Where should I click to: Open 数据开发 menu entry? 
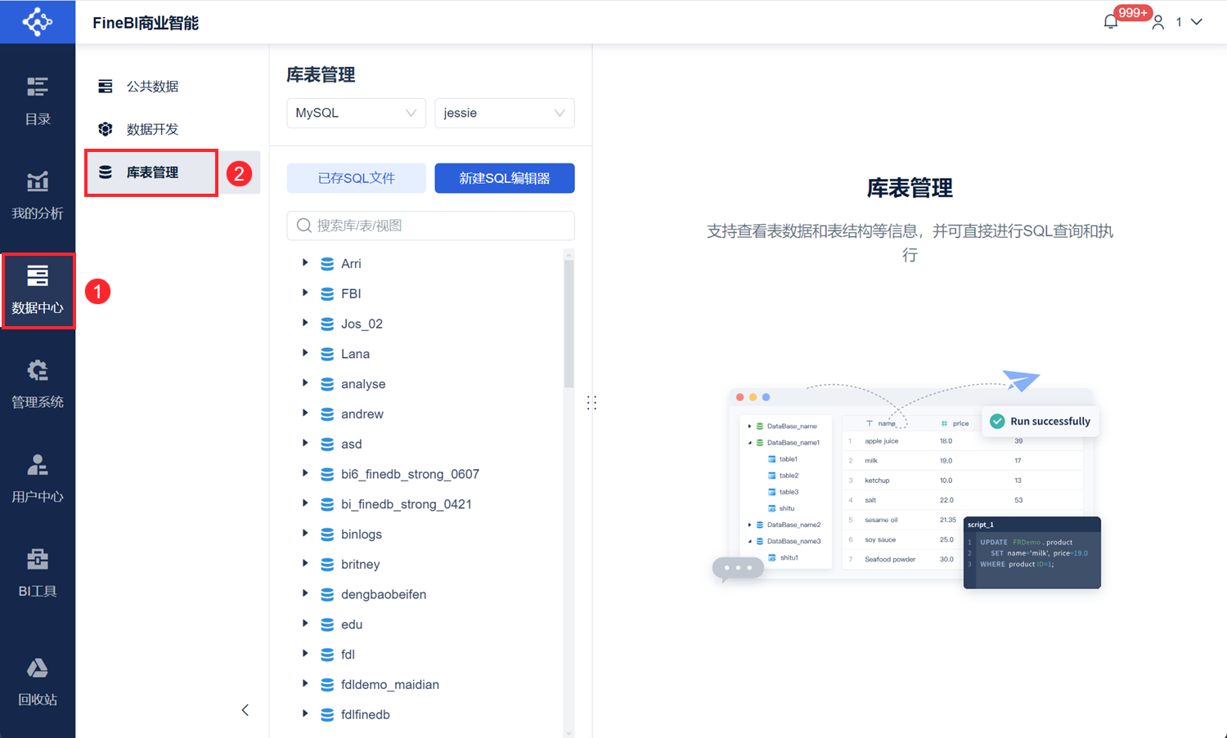pyautogui.click(x=152, y=129)
